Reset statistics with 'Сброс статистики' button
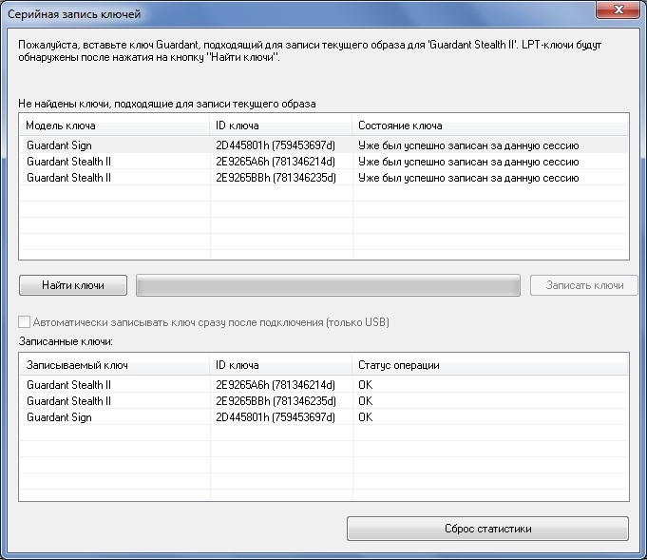 (487, 529)
